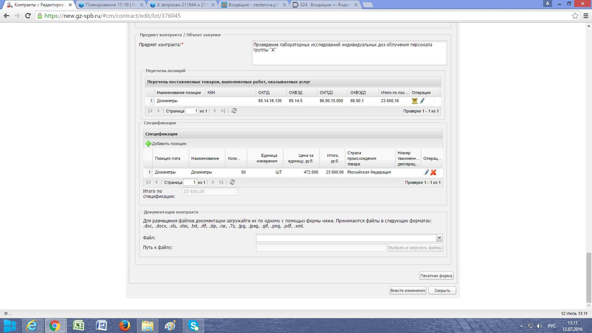Click the Предмет контракта text area
The width and height of the screenshot is (592, 333).
(x=349, y=53)
